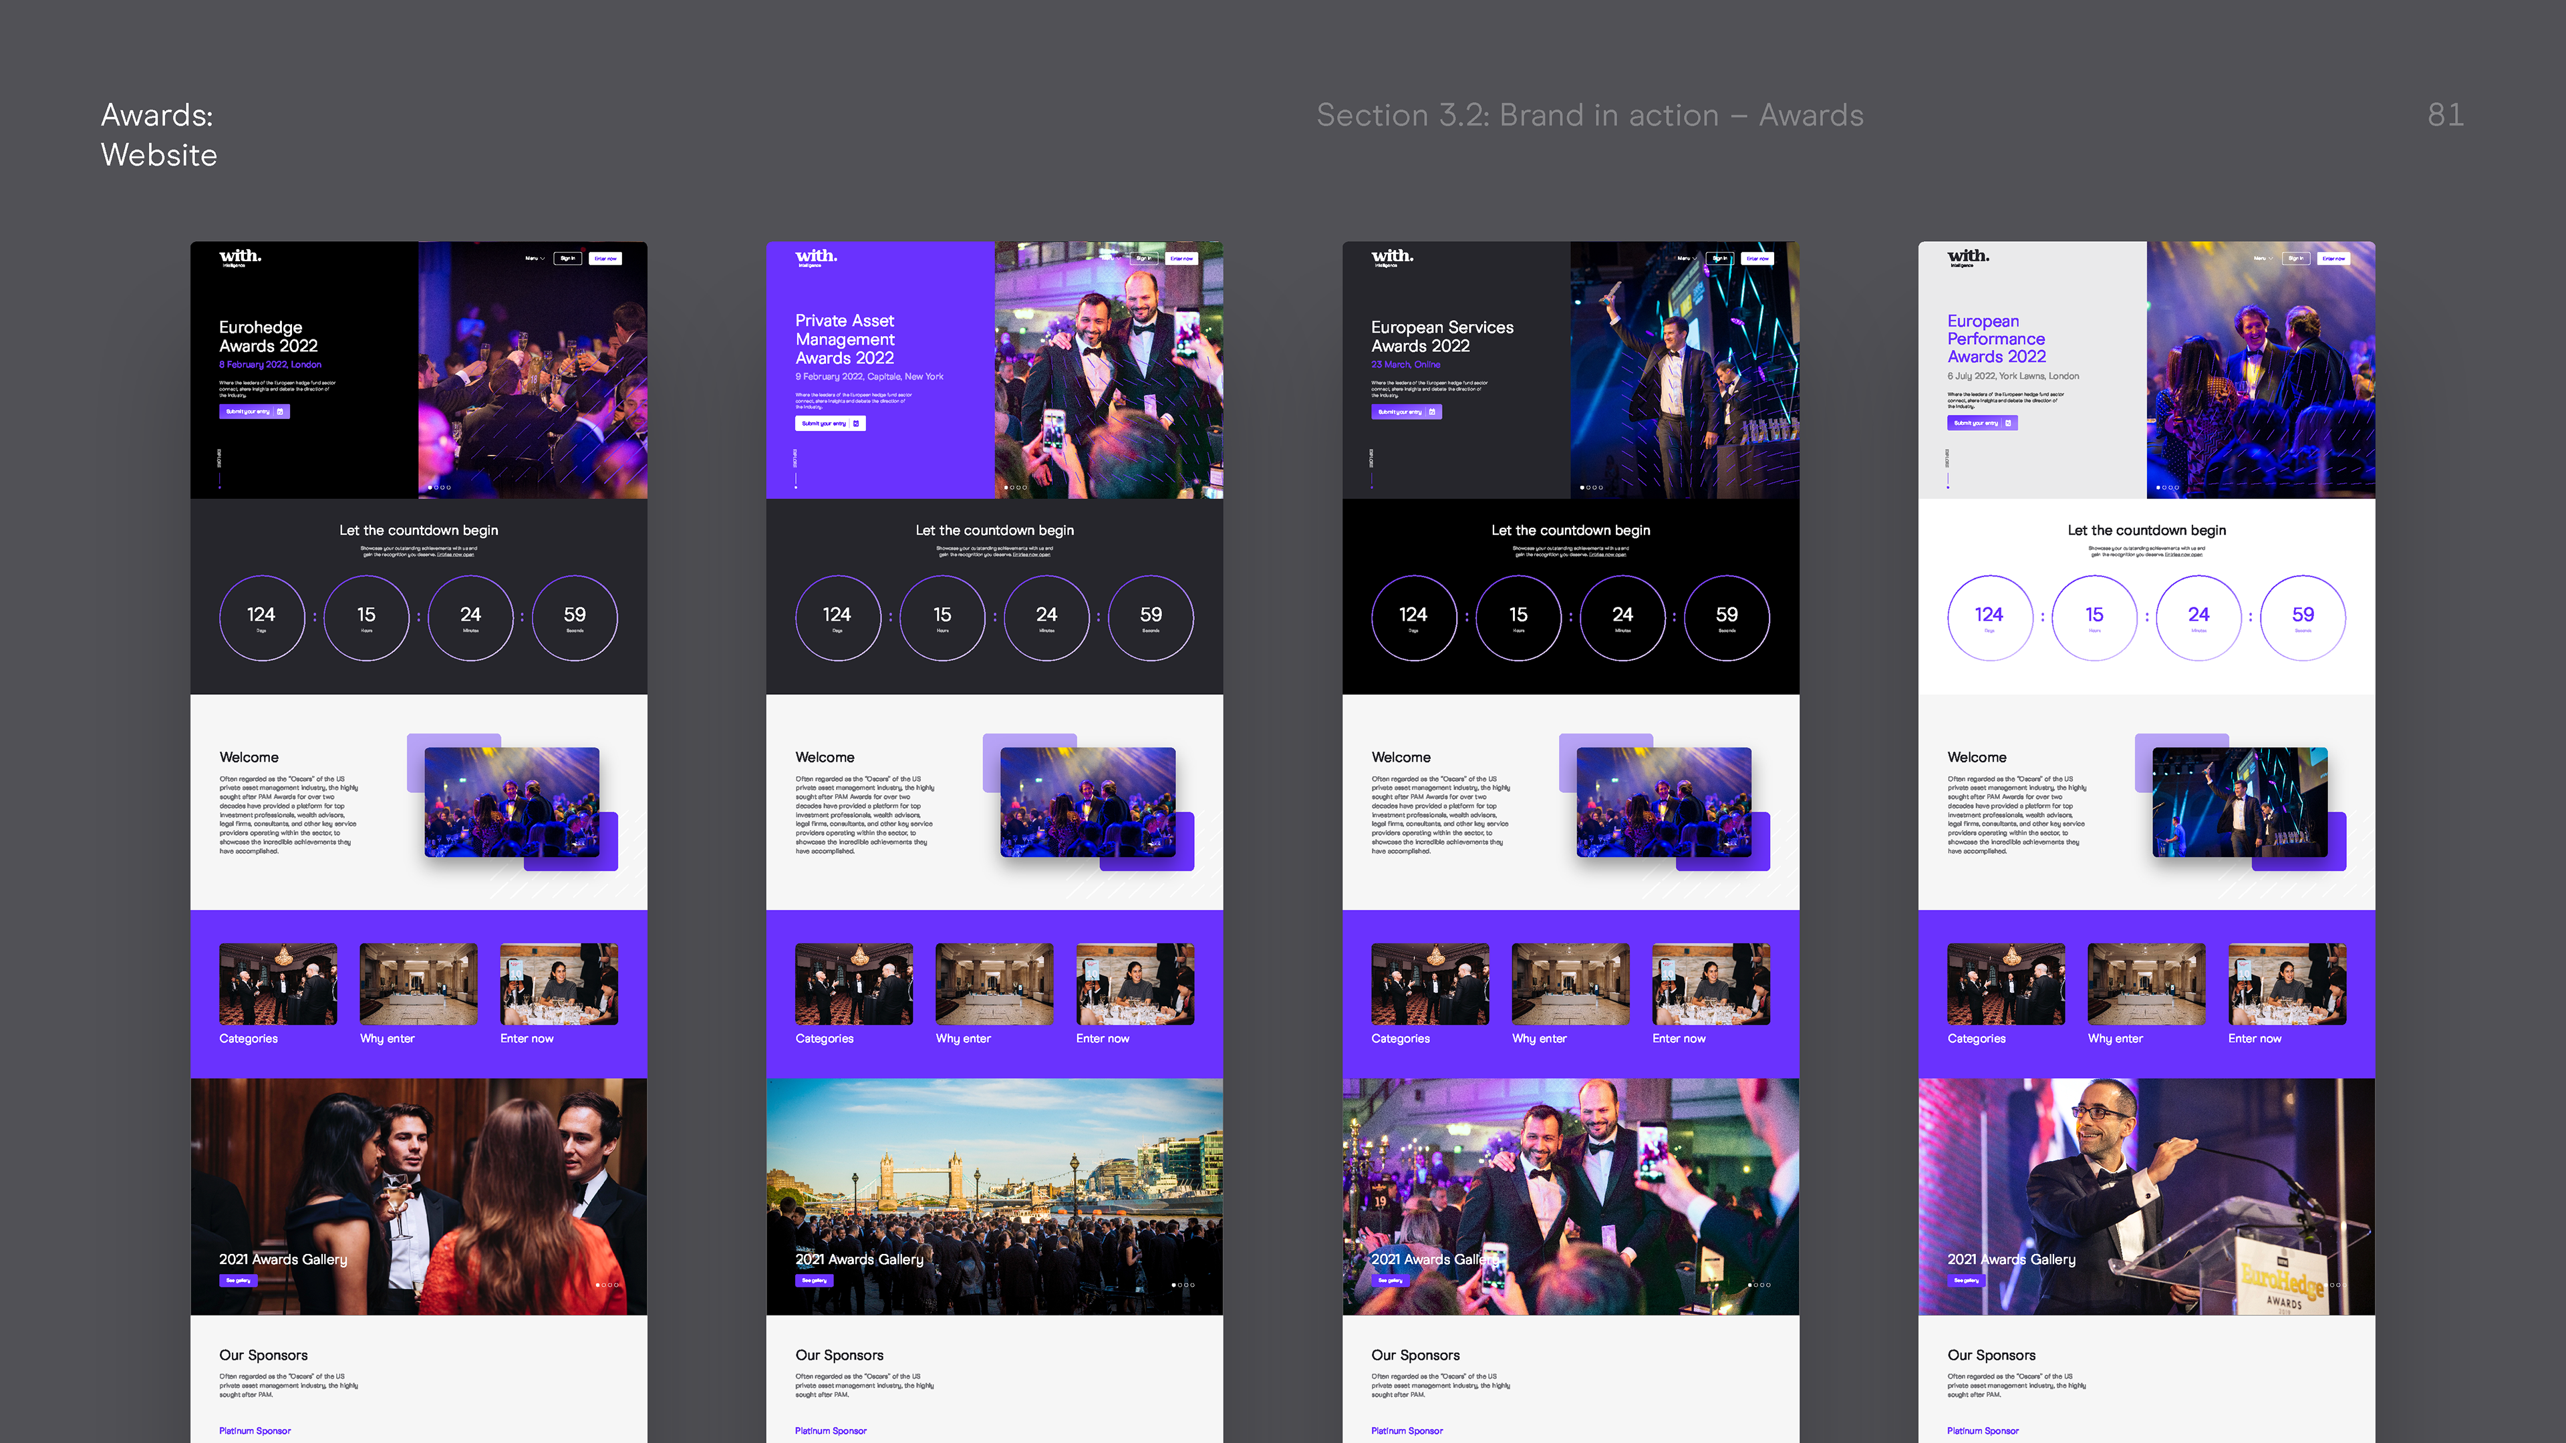
Task: Click See gallery button on Eurohedge 2021 Awards Gallery
Action: click(x=238, y=1281)
